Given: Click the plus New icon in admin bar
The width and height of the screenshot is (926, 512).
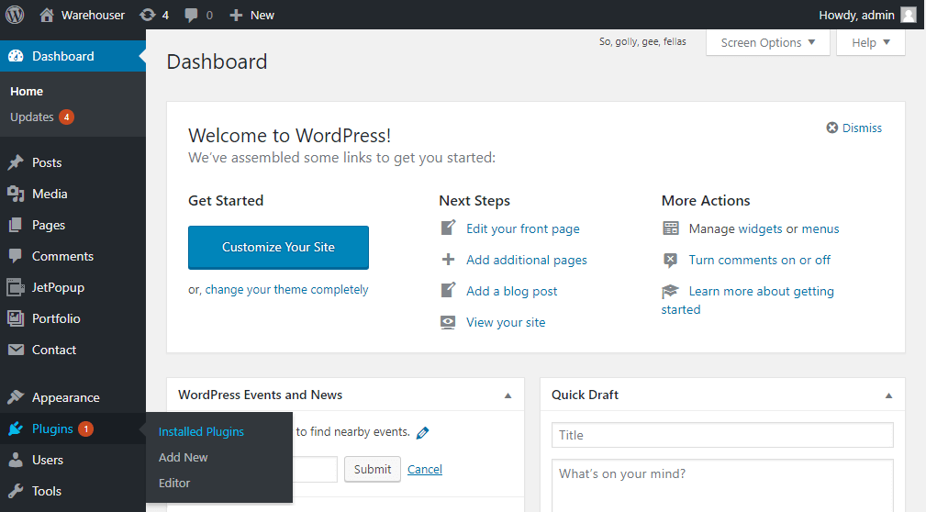Looking at the screenshot, I should click(x=236, y=16).
